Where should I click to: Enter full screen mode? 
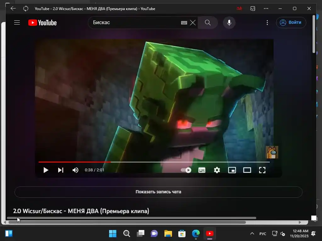(262, 170)
